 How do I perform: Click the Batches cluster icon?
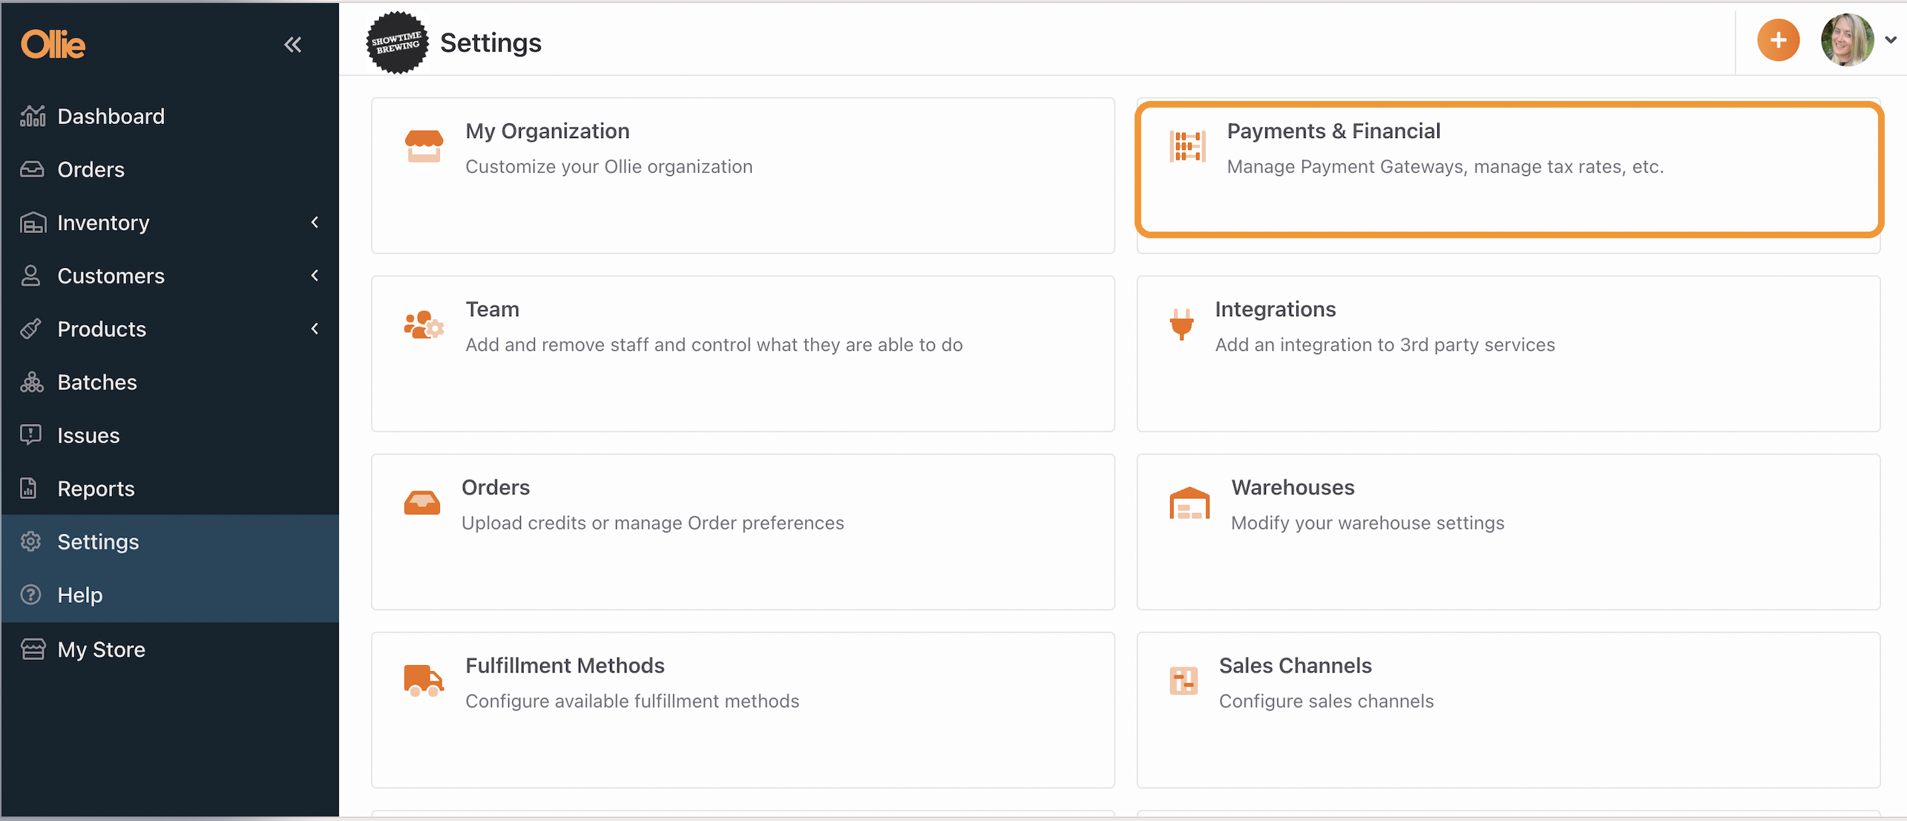32,382
